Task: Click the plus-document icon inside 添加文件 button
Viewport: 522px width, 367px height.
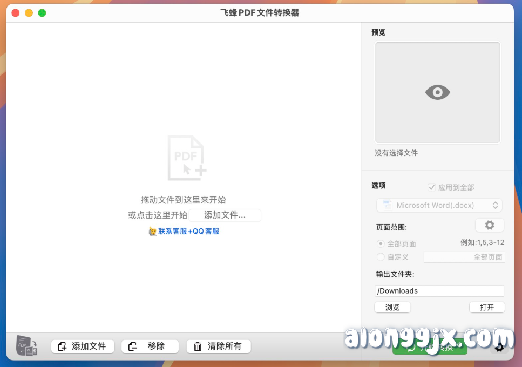Action: [61, 346]
